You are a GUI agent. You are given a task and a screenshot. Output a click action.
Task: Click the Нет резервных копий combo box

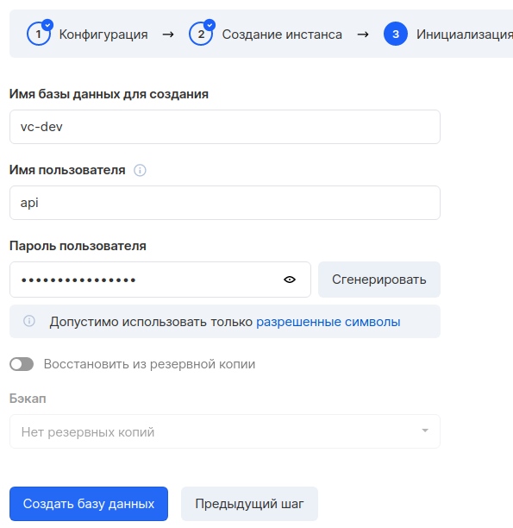[x=225, y=431]
